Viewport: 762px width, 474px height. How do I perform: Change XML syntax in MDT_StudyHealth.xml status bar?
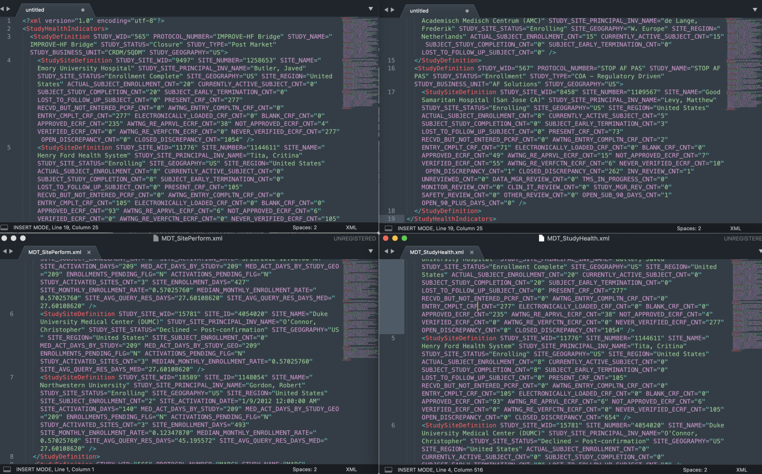pos(742,470)
